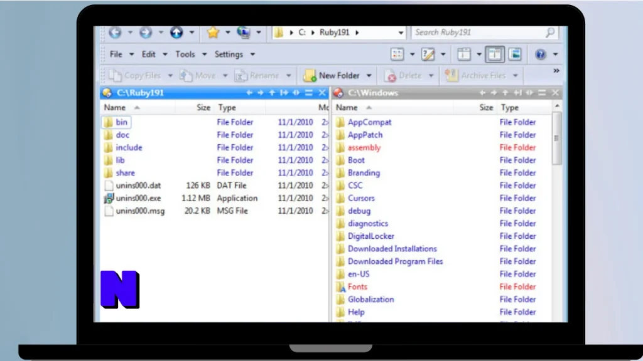Screen dimensions: 643x361
Task: Click the computer drives icon
Action: (244, 33)
